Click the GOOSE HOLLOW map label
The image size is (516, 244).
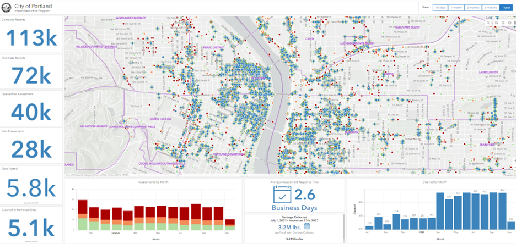pos(160,119)
